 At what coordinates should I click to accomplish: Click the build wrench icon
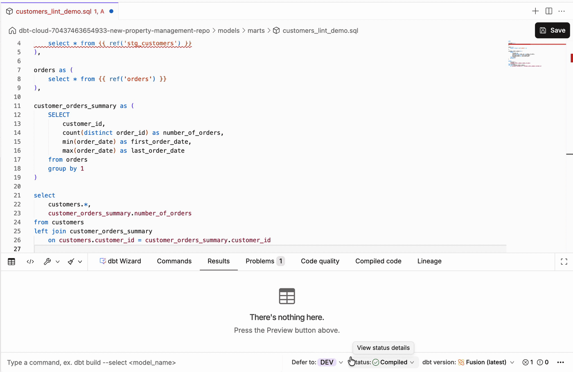pos(47,261)
